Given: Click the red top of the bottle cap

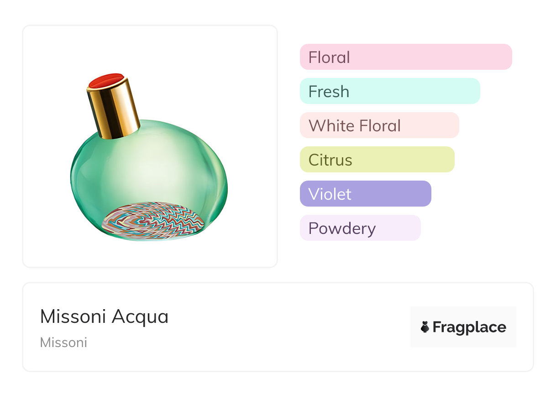Looking at the screenshot, I should point(106,81).
